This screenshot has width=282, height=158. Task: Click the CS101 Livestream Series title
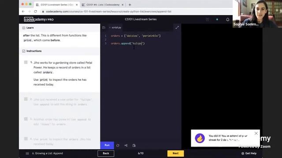click(141, 19)
